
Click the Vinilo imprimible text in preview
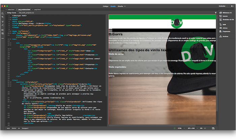click(117, 67)
